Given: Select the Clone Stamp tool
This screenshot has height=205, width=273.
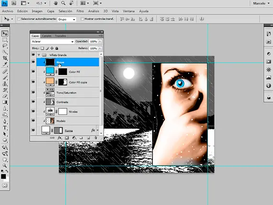Looking at the screenshot, I should click(5, 84).
